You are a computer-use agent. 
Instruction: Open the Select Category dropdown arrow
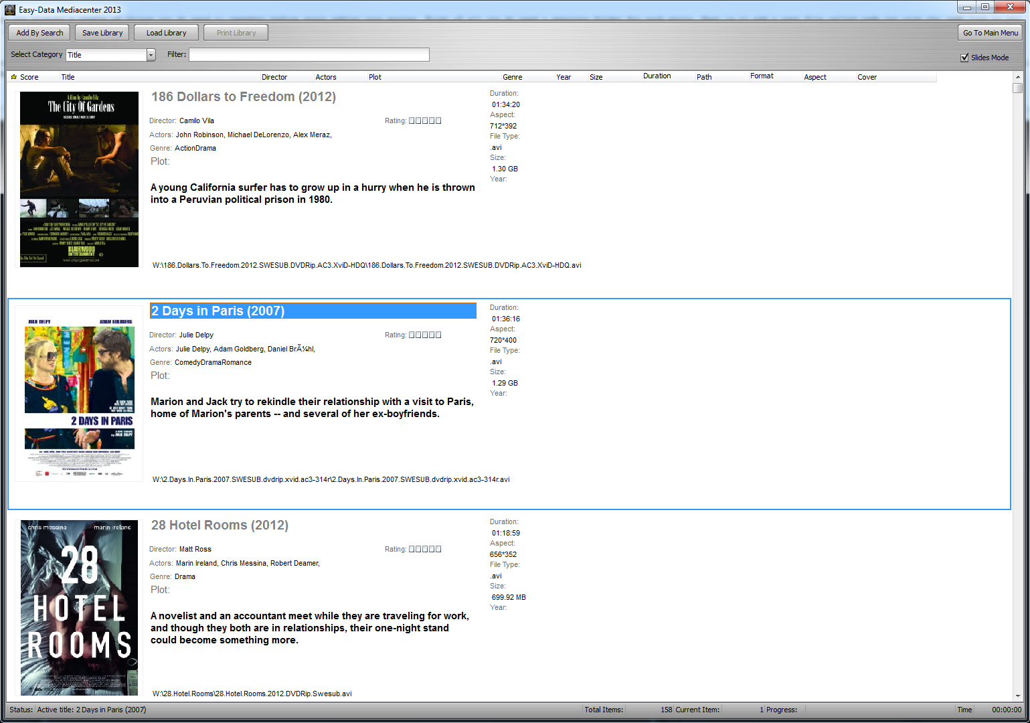[151, 55]
